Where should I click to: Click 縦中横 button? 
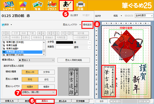click(x=81, y=33)
